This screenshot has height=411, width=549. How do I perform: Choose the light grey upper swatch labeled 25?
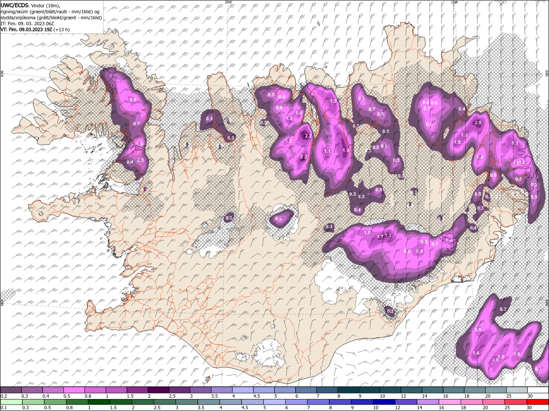click(x=516, y=390)
